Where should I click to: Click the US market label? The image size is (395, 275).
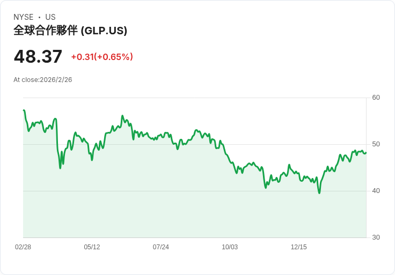50,17
